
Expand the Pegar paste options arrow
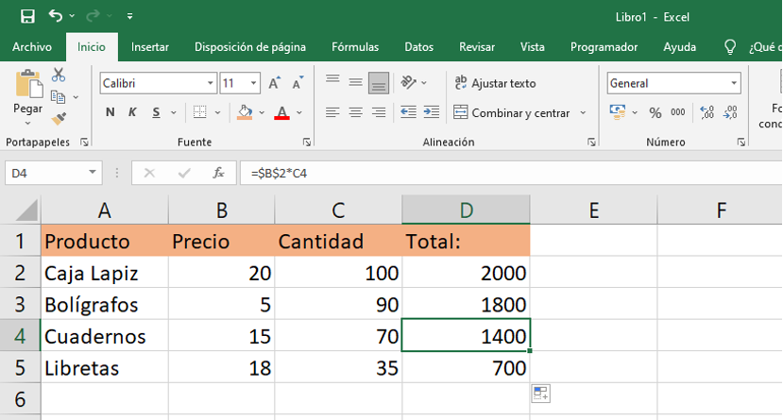click(x=28, y=124)
